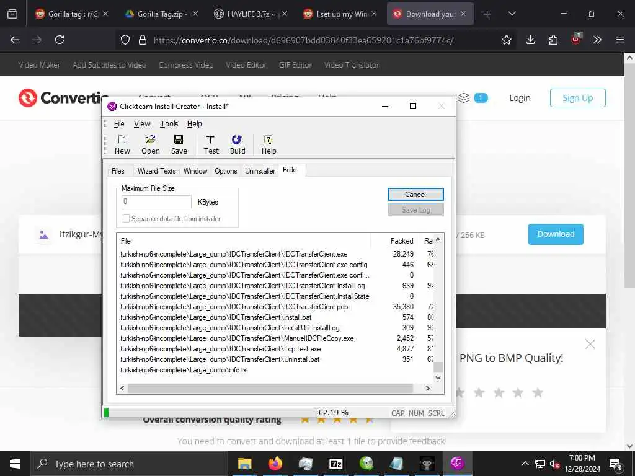Save the project using the Save icon
This screenshot has width=635, height=476.
tap(179, 144)
